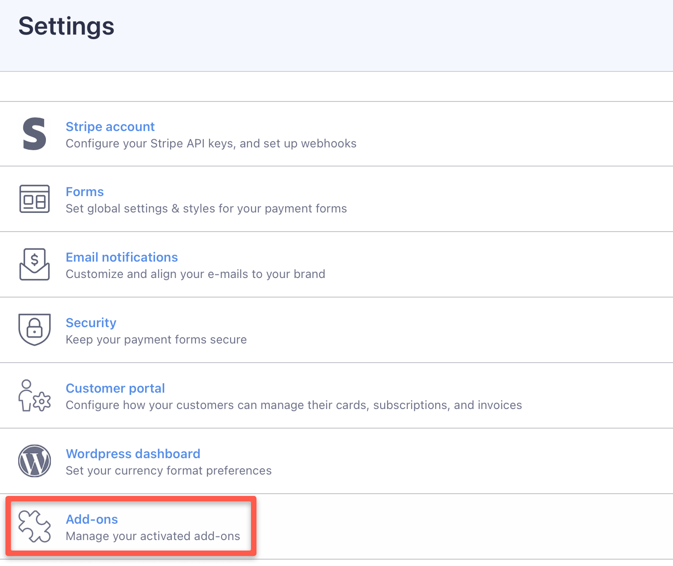Image resolution: width=673 pixels, height=566 pixels.
Task: Click the currency format preferences description
Action: coord(169,470)
